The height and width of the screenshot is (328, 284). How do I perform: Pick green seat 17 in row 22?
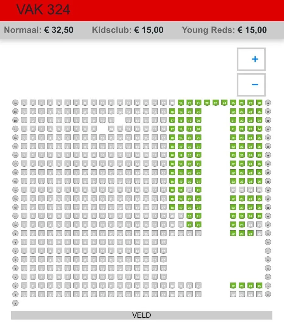[x=172, y=120]
